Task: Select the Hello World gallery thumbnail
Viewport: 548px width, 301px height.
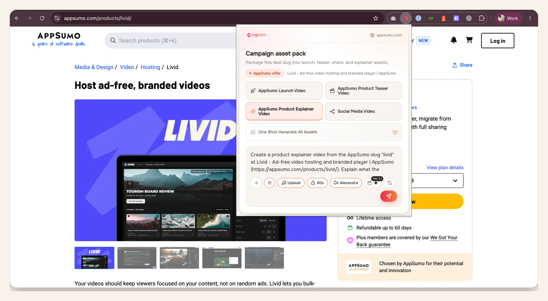Action: pos(222,258)
